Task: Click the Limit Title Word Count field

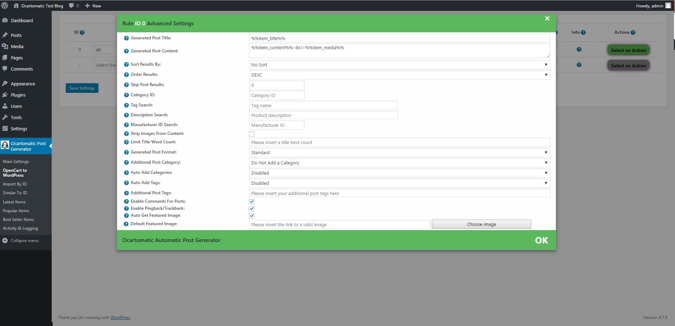Action: (400, 142)
